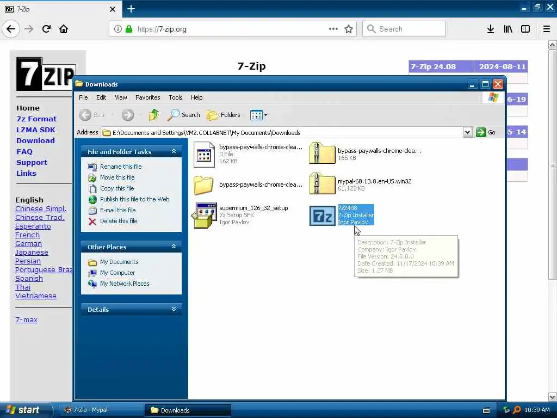Open the LZMA SDK link
This screenshot has width=557, height=418.
click(x=35, y=130)
